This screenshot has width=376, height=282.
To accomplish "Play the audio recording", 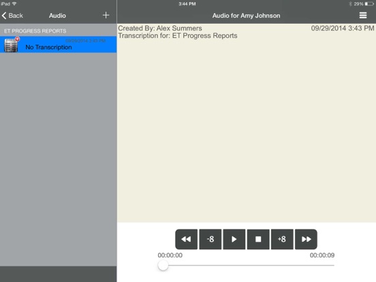I will [234, 239].
